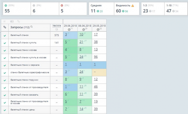Open position 14 for балетный станок цены
This screenshot has height=114, width=188.
point(81,109)
